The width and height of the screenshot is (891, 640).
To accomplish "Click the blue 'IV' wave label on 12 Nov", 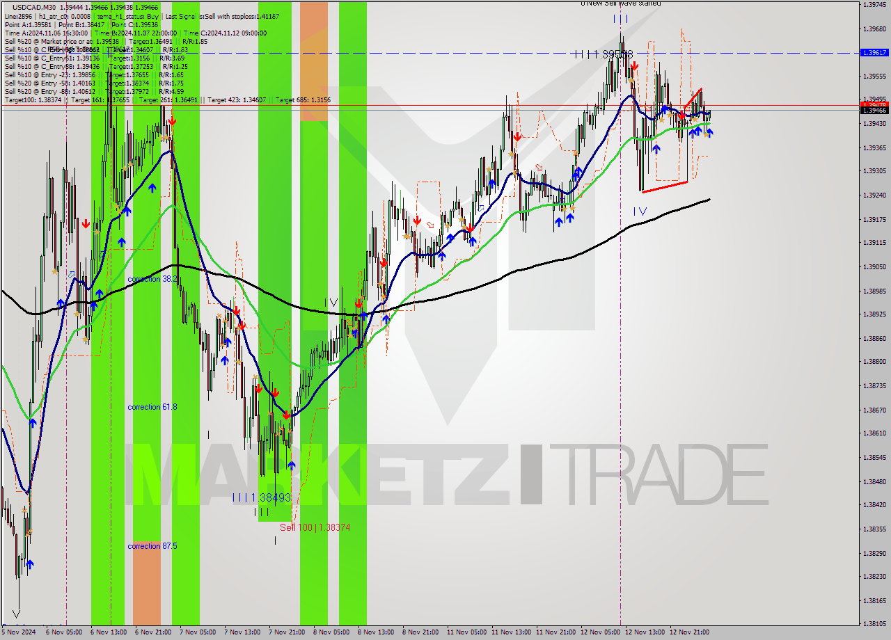I will tap(640, 211).
